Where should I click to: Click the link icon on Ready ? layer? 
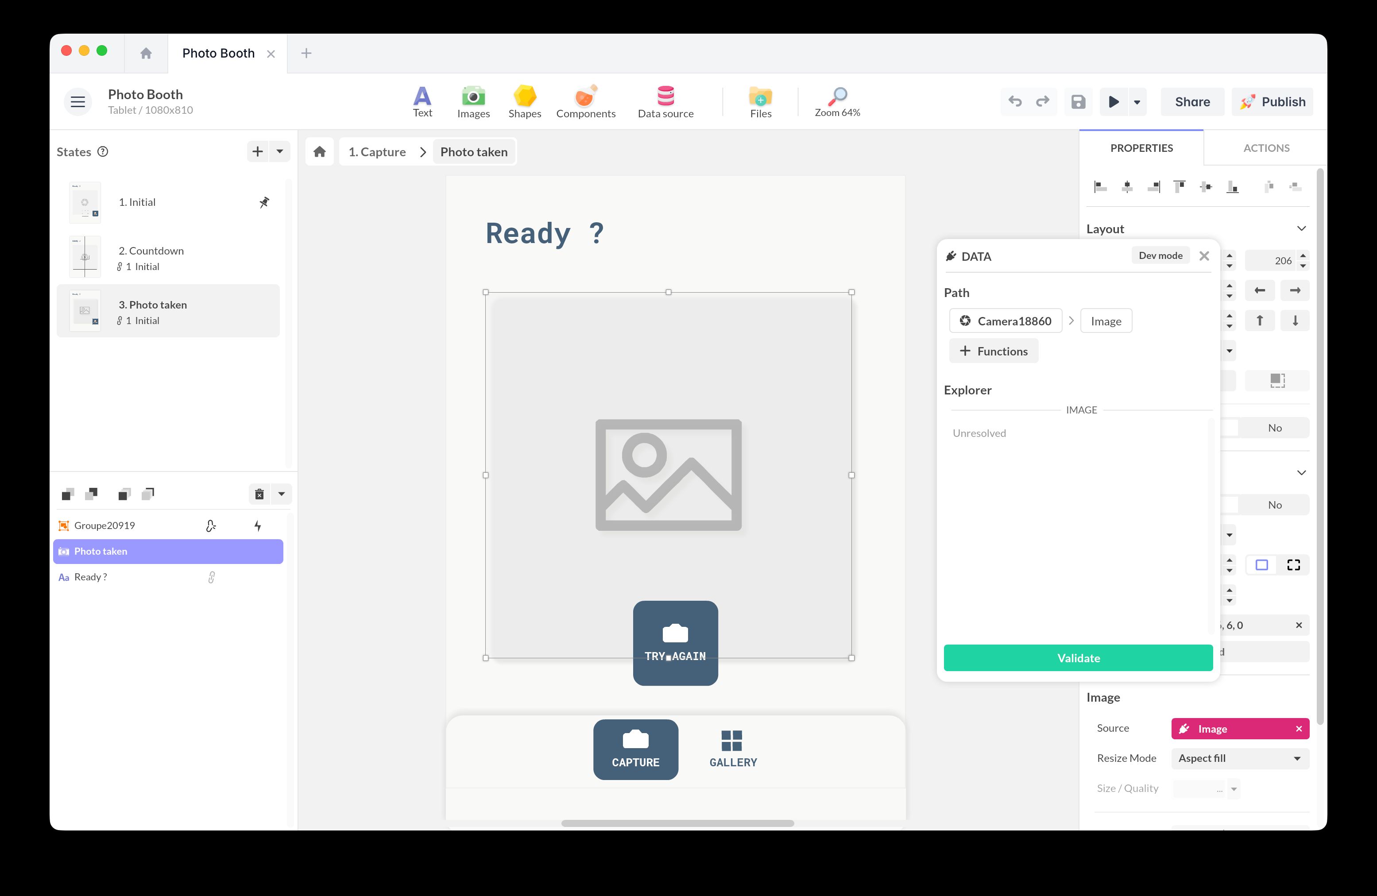[212, 577]
